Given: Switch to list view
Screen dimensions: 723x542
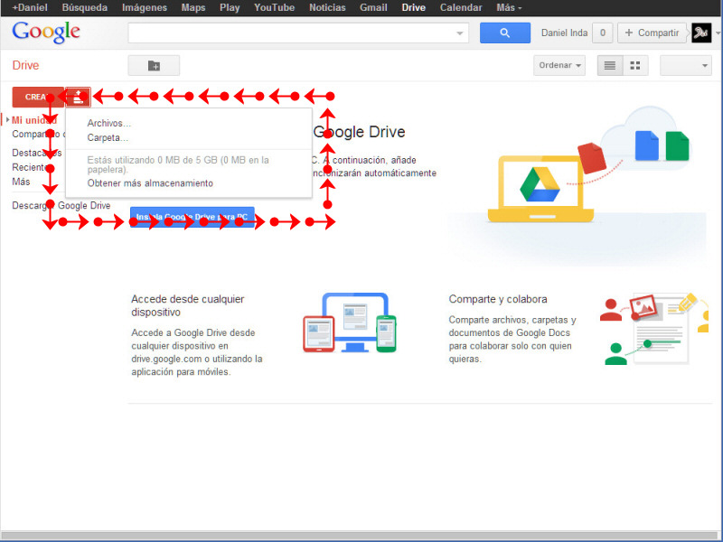Looking at the screenshot, I should (x=609, y=65).
